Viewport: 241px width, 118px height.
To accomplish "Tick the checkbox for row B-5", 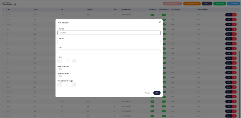I will (x=4, y=53).
